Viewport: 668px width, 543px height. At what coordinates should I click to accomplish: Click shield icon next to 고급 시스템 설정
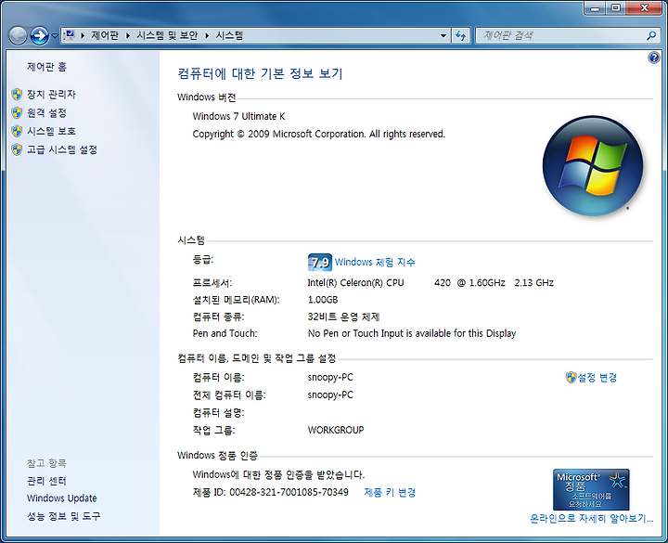17,149
